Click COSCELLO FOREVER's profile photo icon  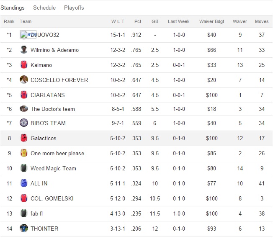tap(23, 80)
